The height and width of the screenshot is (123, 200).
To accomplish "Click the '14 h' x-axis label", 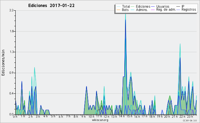I will pyautogui.click(x=122, y=116).
